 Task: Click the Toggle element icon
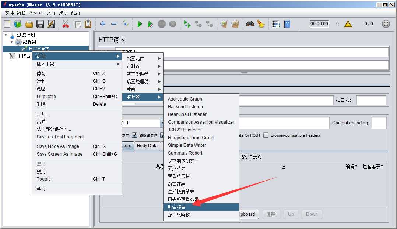click(x=125, y=23)
